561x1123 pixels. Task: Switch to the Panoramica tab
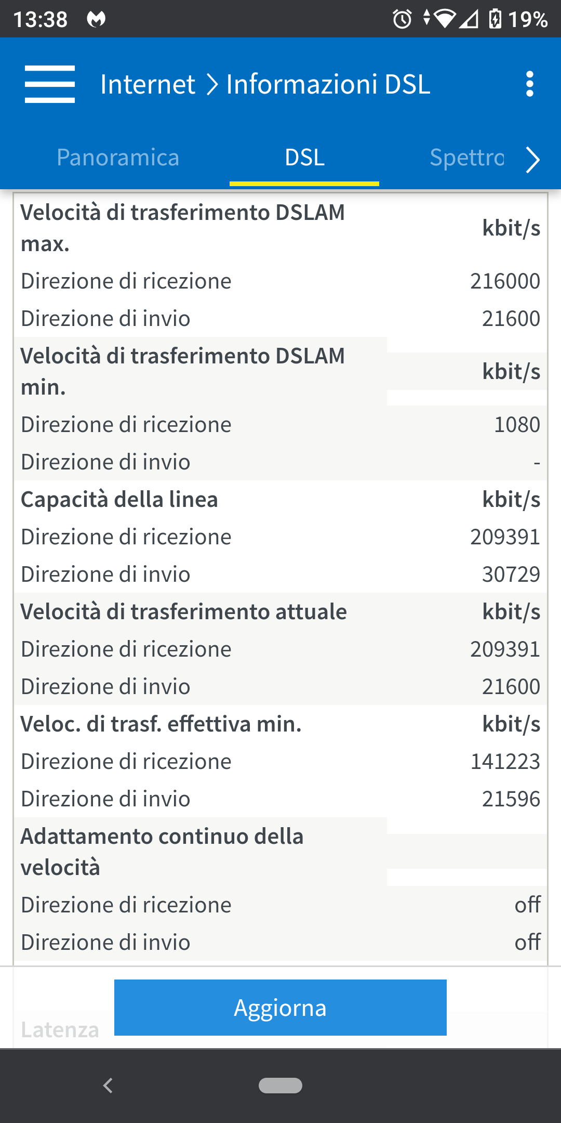(118, 158)
